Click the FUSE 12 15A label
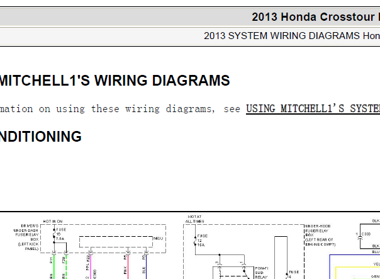This screenshot has width=380, height=279. click(202, 240)
